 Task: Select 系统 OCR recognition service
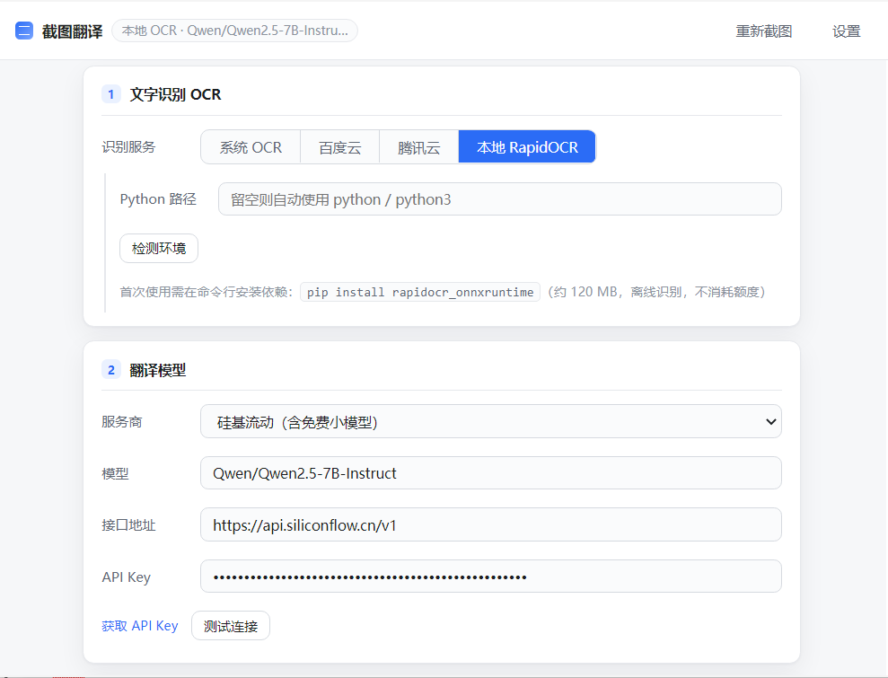coord(251,147)
